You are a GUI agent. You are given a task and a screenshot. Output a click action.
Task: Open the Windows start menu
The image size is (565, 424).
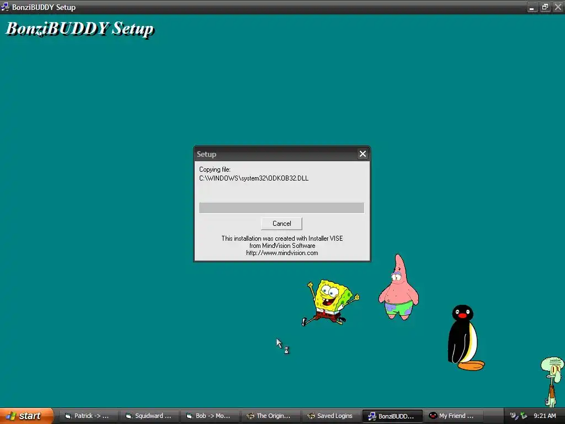[26, 416]
